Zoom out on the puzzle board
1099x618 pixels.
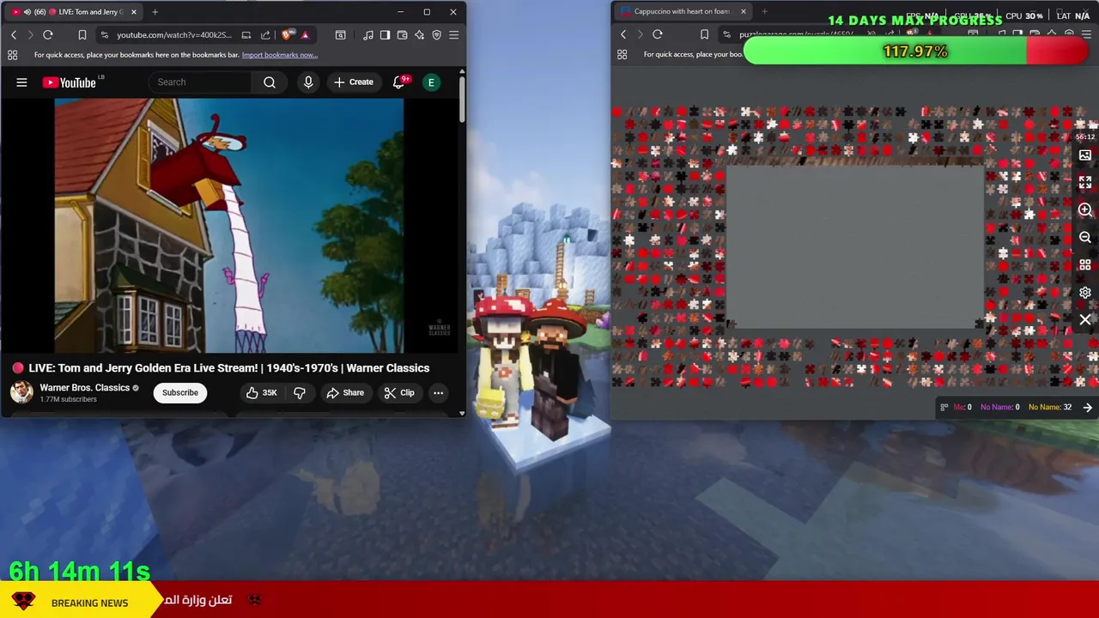[1085, 238]
